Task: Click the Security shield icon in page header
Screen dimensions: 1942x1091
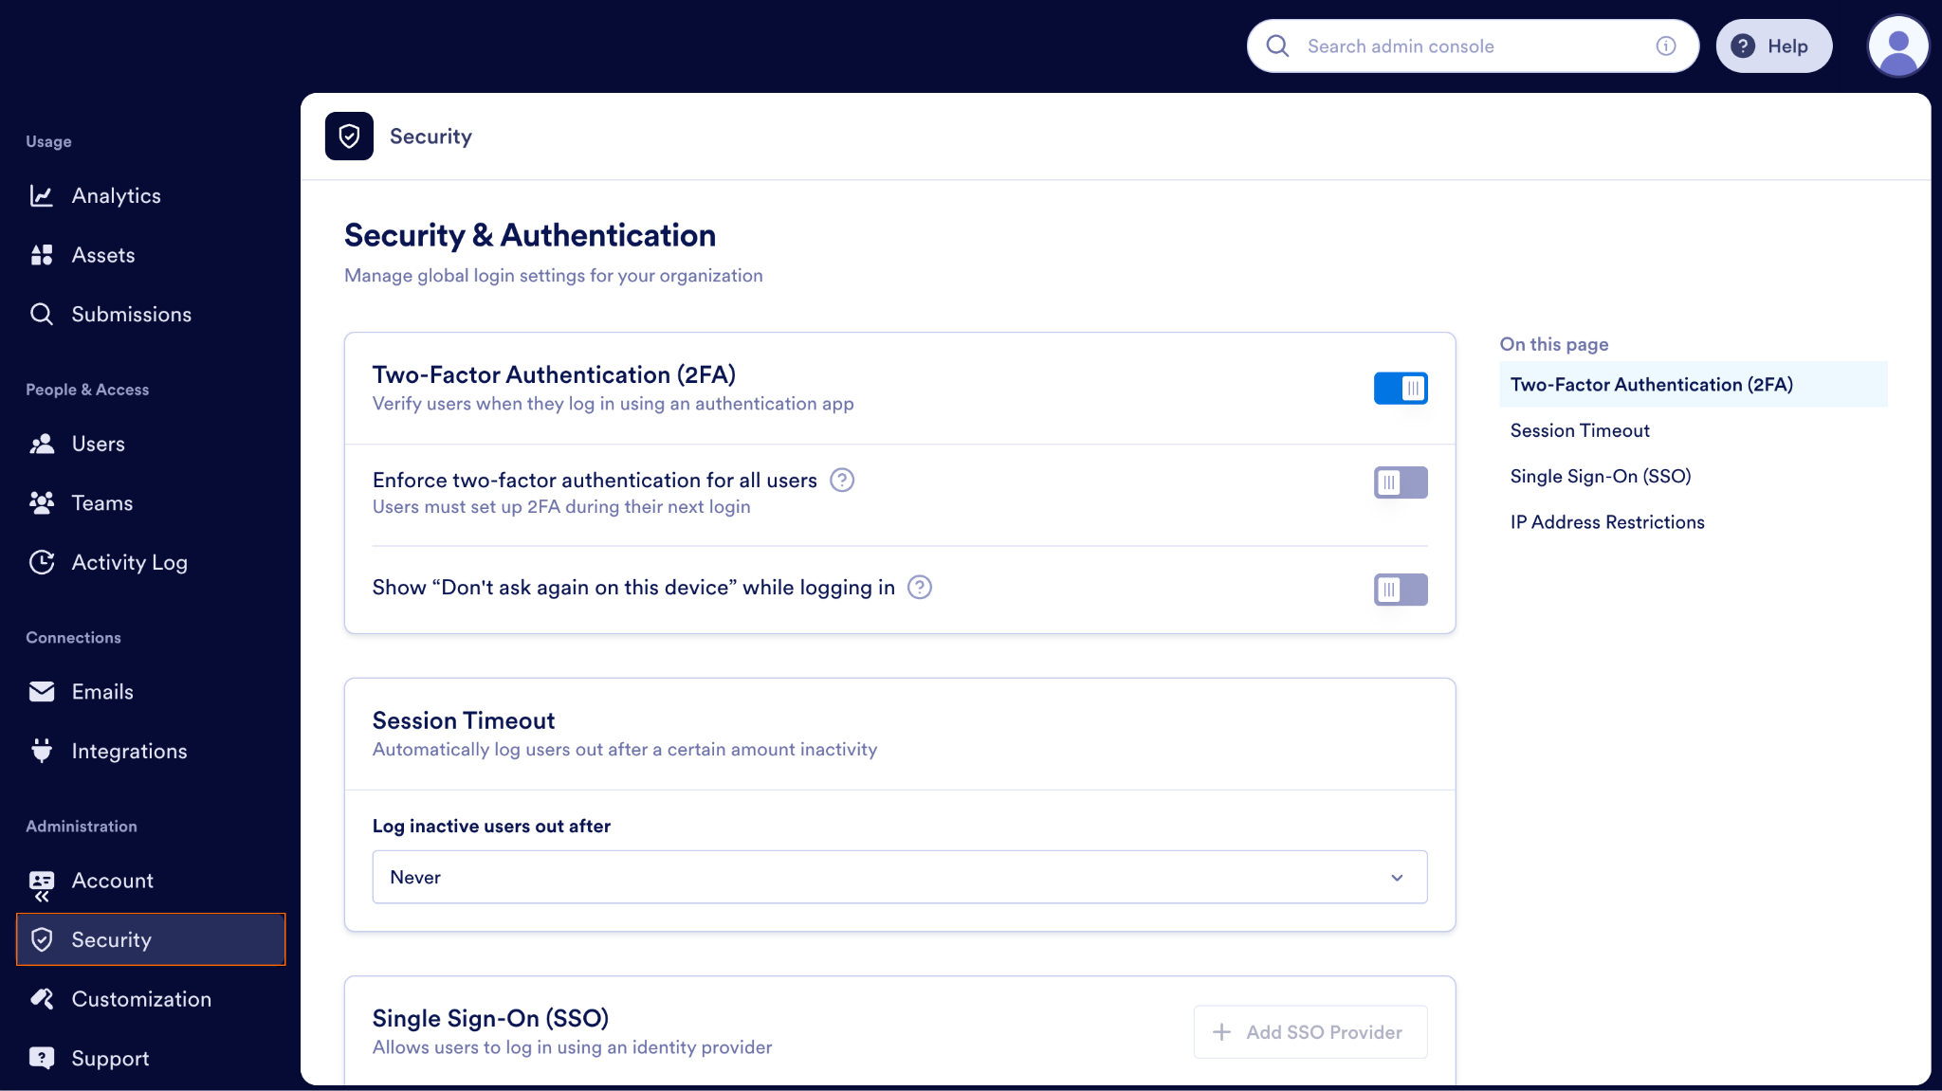Action: 349,136
